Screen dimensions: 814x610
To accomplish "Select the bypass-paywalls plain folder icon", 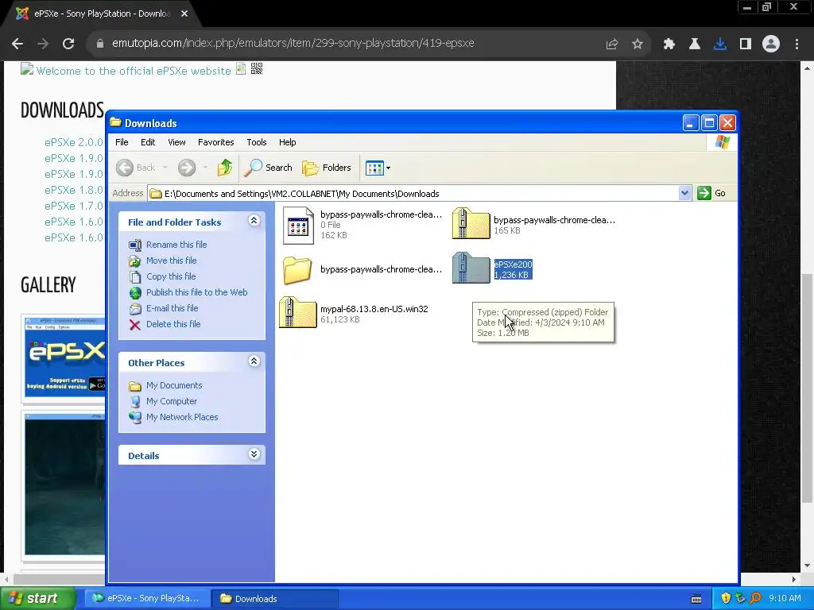I will tap(297, 270).
